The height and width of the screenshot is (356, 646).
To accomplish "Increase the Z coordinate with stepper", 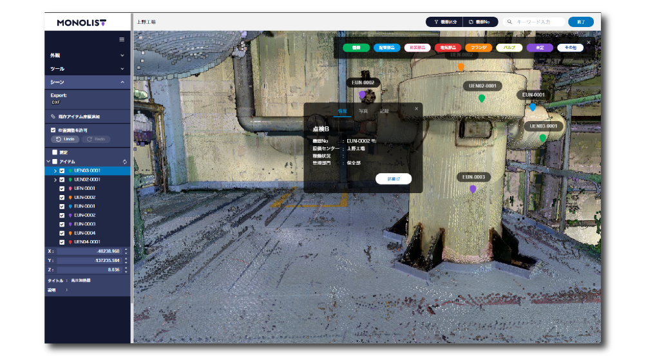I will 126,268.
